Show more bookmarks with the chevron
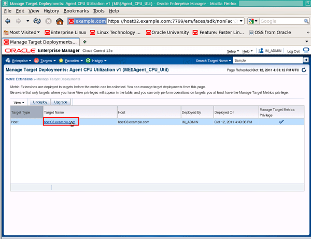Viewport: 311px width, 239px height. pyautogui.click(x=307, y=32)
